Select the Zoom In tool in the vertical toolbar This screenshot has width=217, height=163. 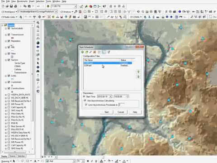pos(38,23)
